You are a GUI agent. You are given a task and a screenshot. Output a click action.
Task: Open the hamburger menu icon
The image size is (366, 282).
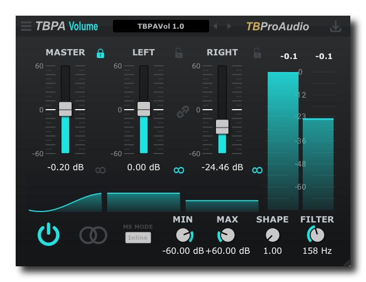(26, 26)
